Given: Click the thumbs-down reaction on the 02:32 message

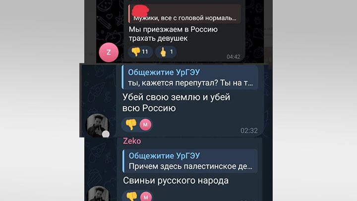Looking at the screenshot, I should (131, 125).
